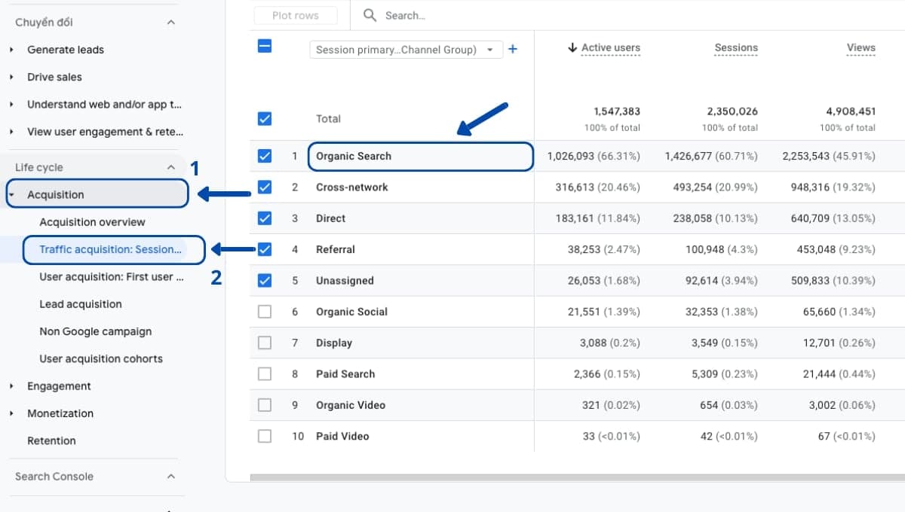Select the Monetization menu label
Image resolution: width=905 pixels, height=512 pixels.
tap(60, 413)
